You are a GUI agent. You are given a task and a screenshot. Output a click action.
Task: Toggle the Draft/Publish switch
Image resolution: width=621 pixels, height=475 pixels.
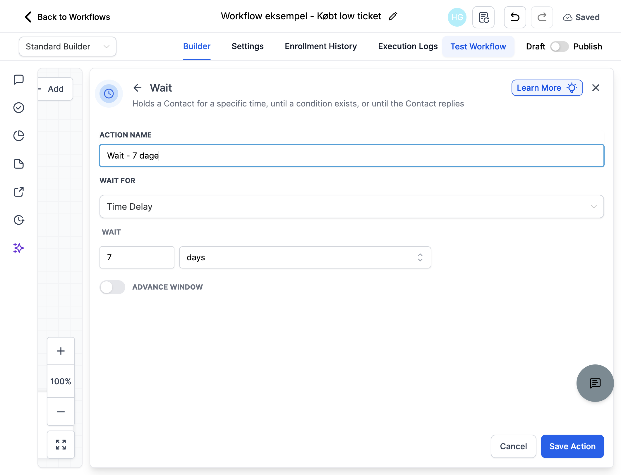pos(559,47)
